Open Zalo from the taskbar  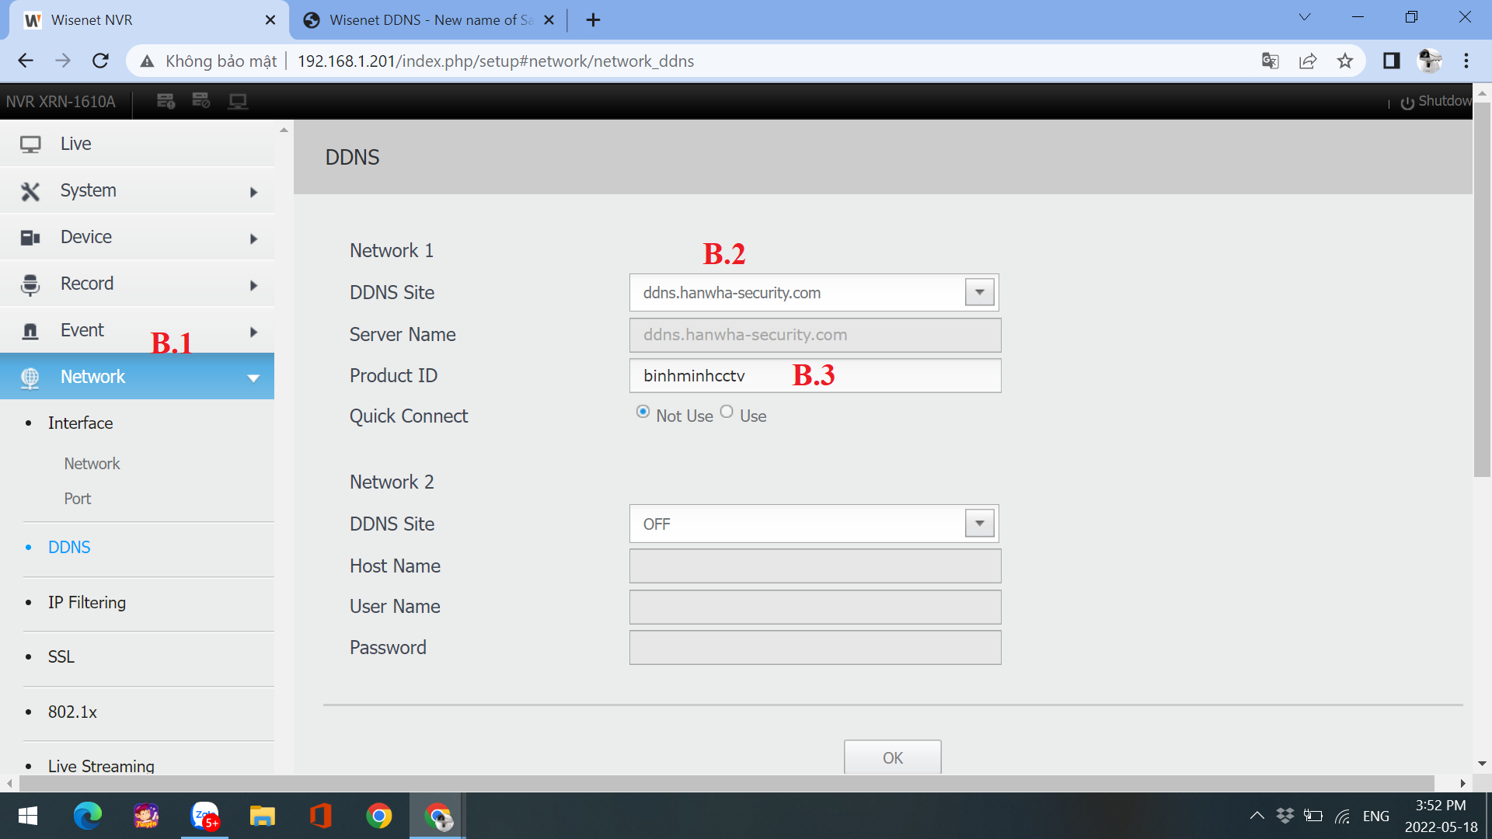point(205,816)
